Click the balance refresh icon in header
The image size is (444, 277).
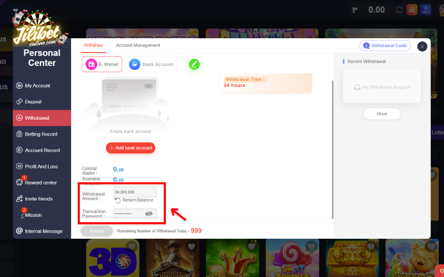[x=399, y=10]
